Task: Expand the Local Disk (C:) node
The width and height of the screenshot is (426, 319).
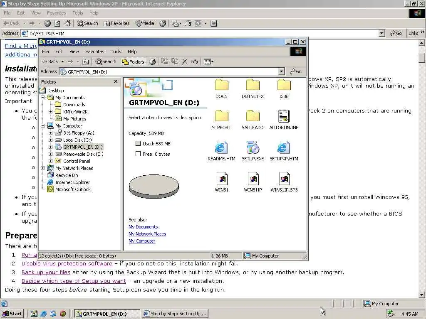Action: click(50, 140)
